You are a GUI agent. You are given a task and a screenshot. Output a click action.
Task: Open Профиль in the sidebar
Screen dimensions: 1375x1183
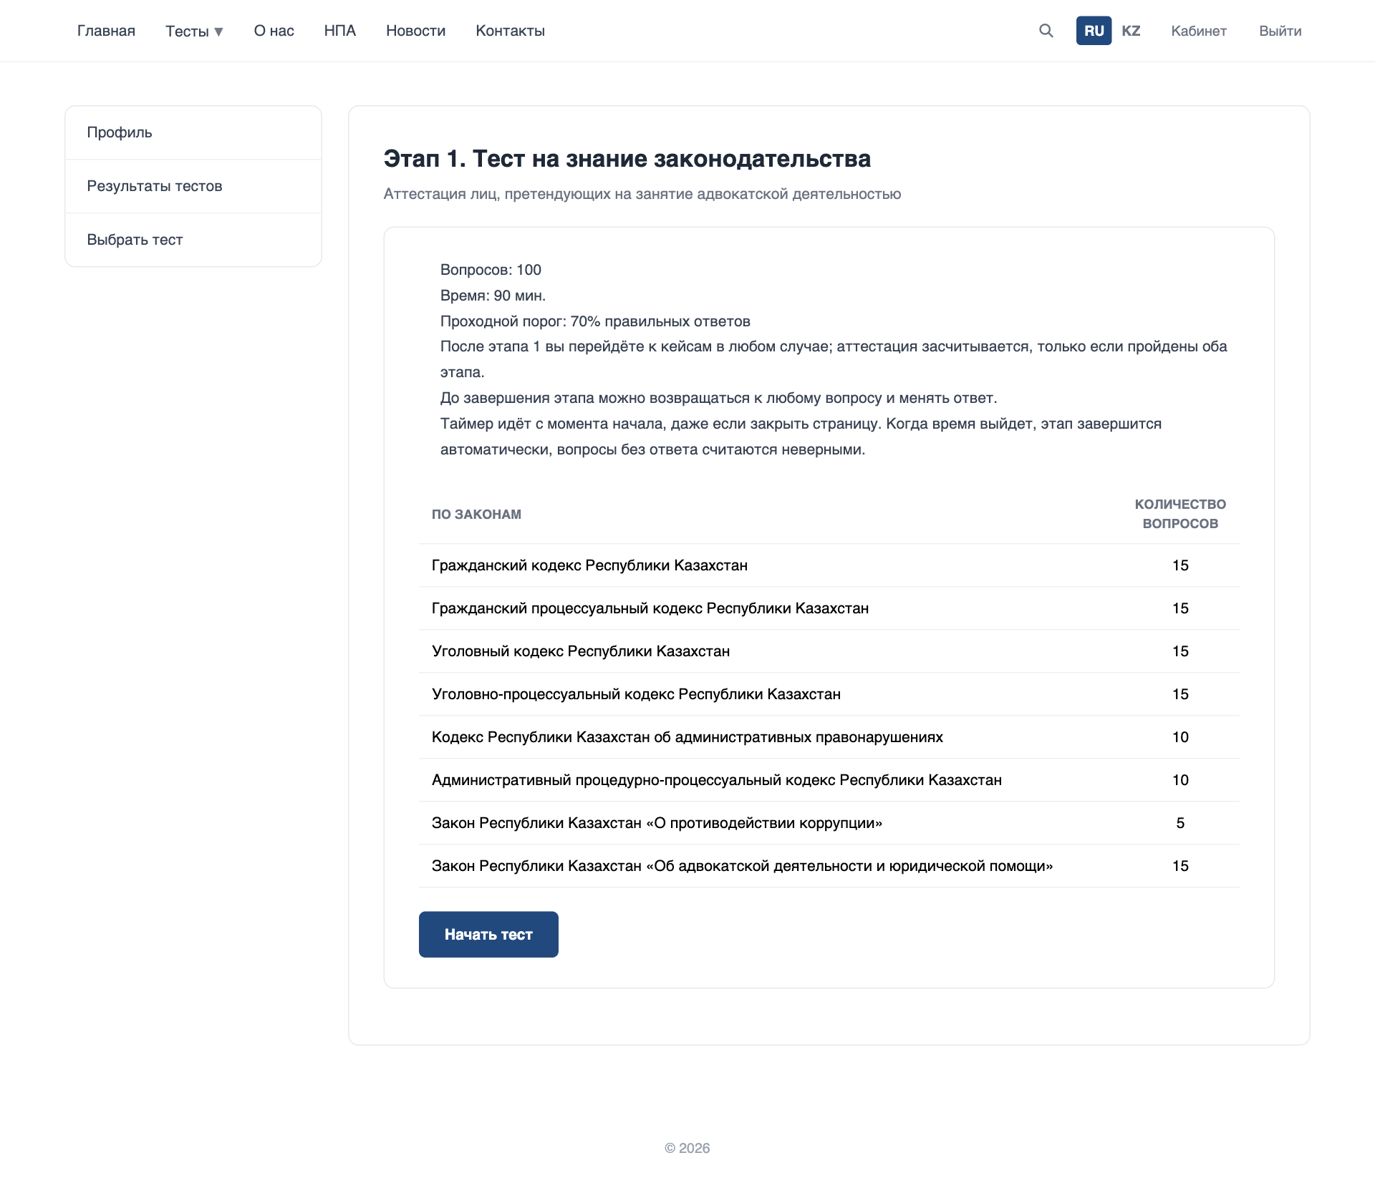point(193,132)
